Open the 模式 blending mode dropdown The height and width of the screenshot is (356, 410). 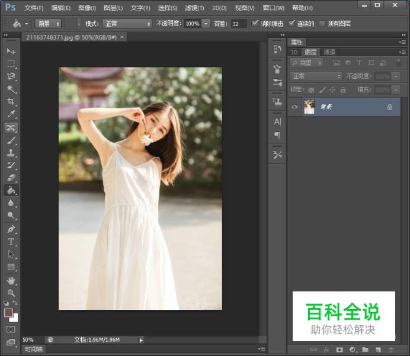click(127, 24)
